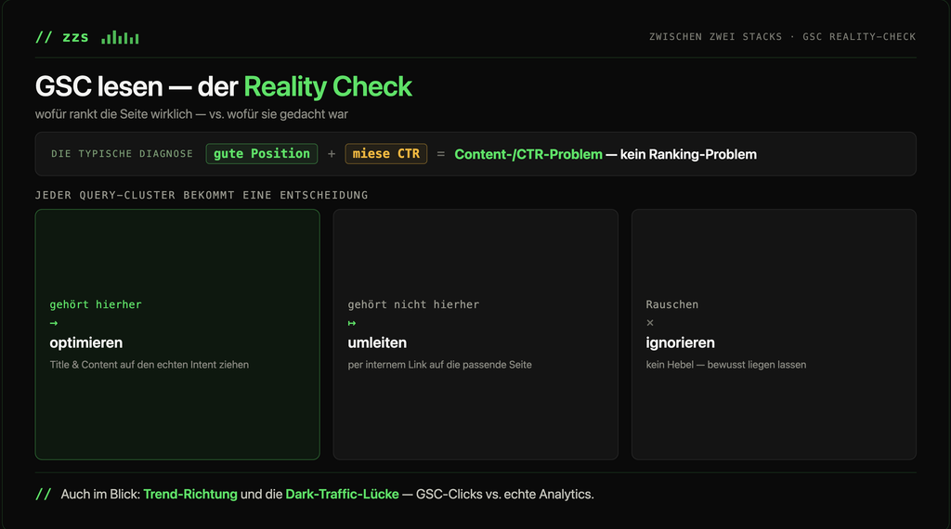Screen dimensions: 951x529
Task: Click the 'gehört nicht hierher' label
Action: point(413,304)
